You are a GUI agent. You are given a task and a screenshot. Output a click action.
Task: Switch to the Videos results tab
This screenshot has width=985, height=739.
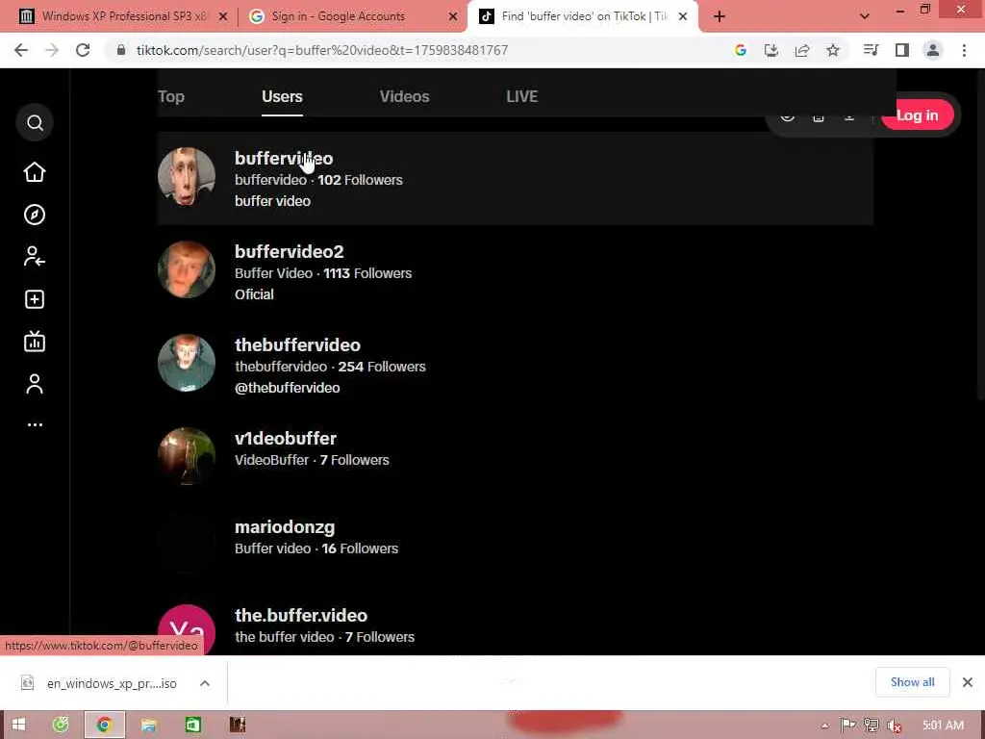point(405,97)
